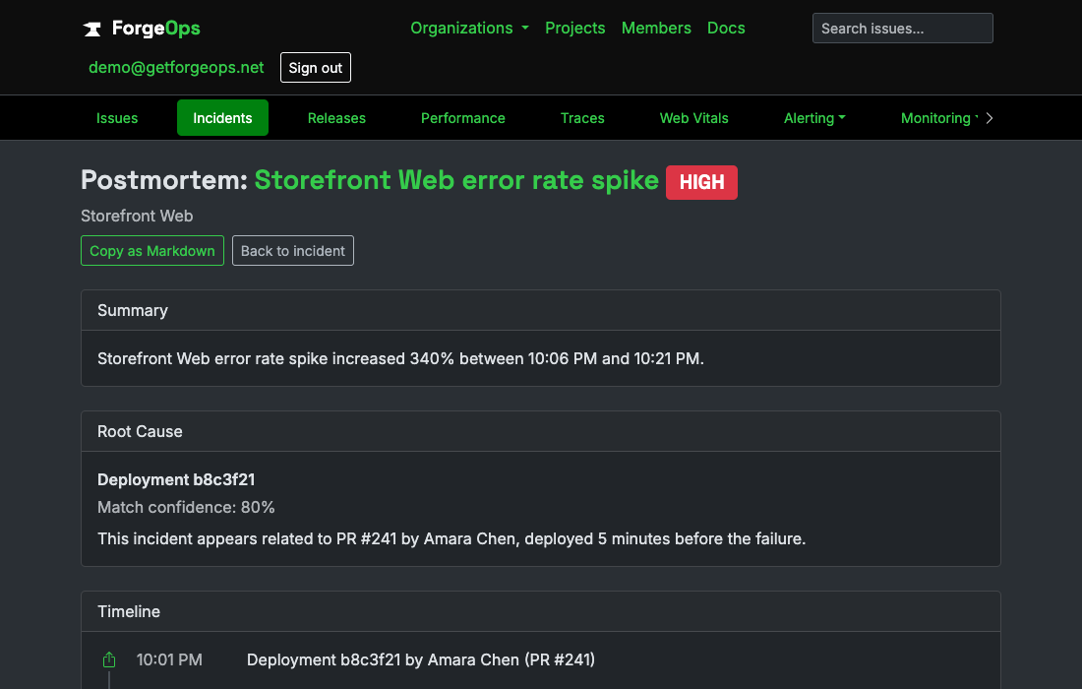Expand the Alerting dropdown
Screen dimensions: 1082x689
tap(814, 118)
